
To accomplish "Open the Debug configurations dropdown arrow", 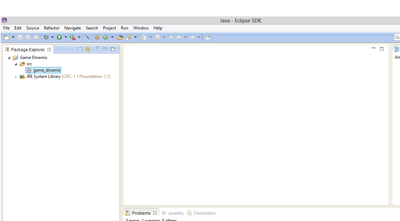I will click(x=53, y=38).
